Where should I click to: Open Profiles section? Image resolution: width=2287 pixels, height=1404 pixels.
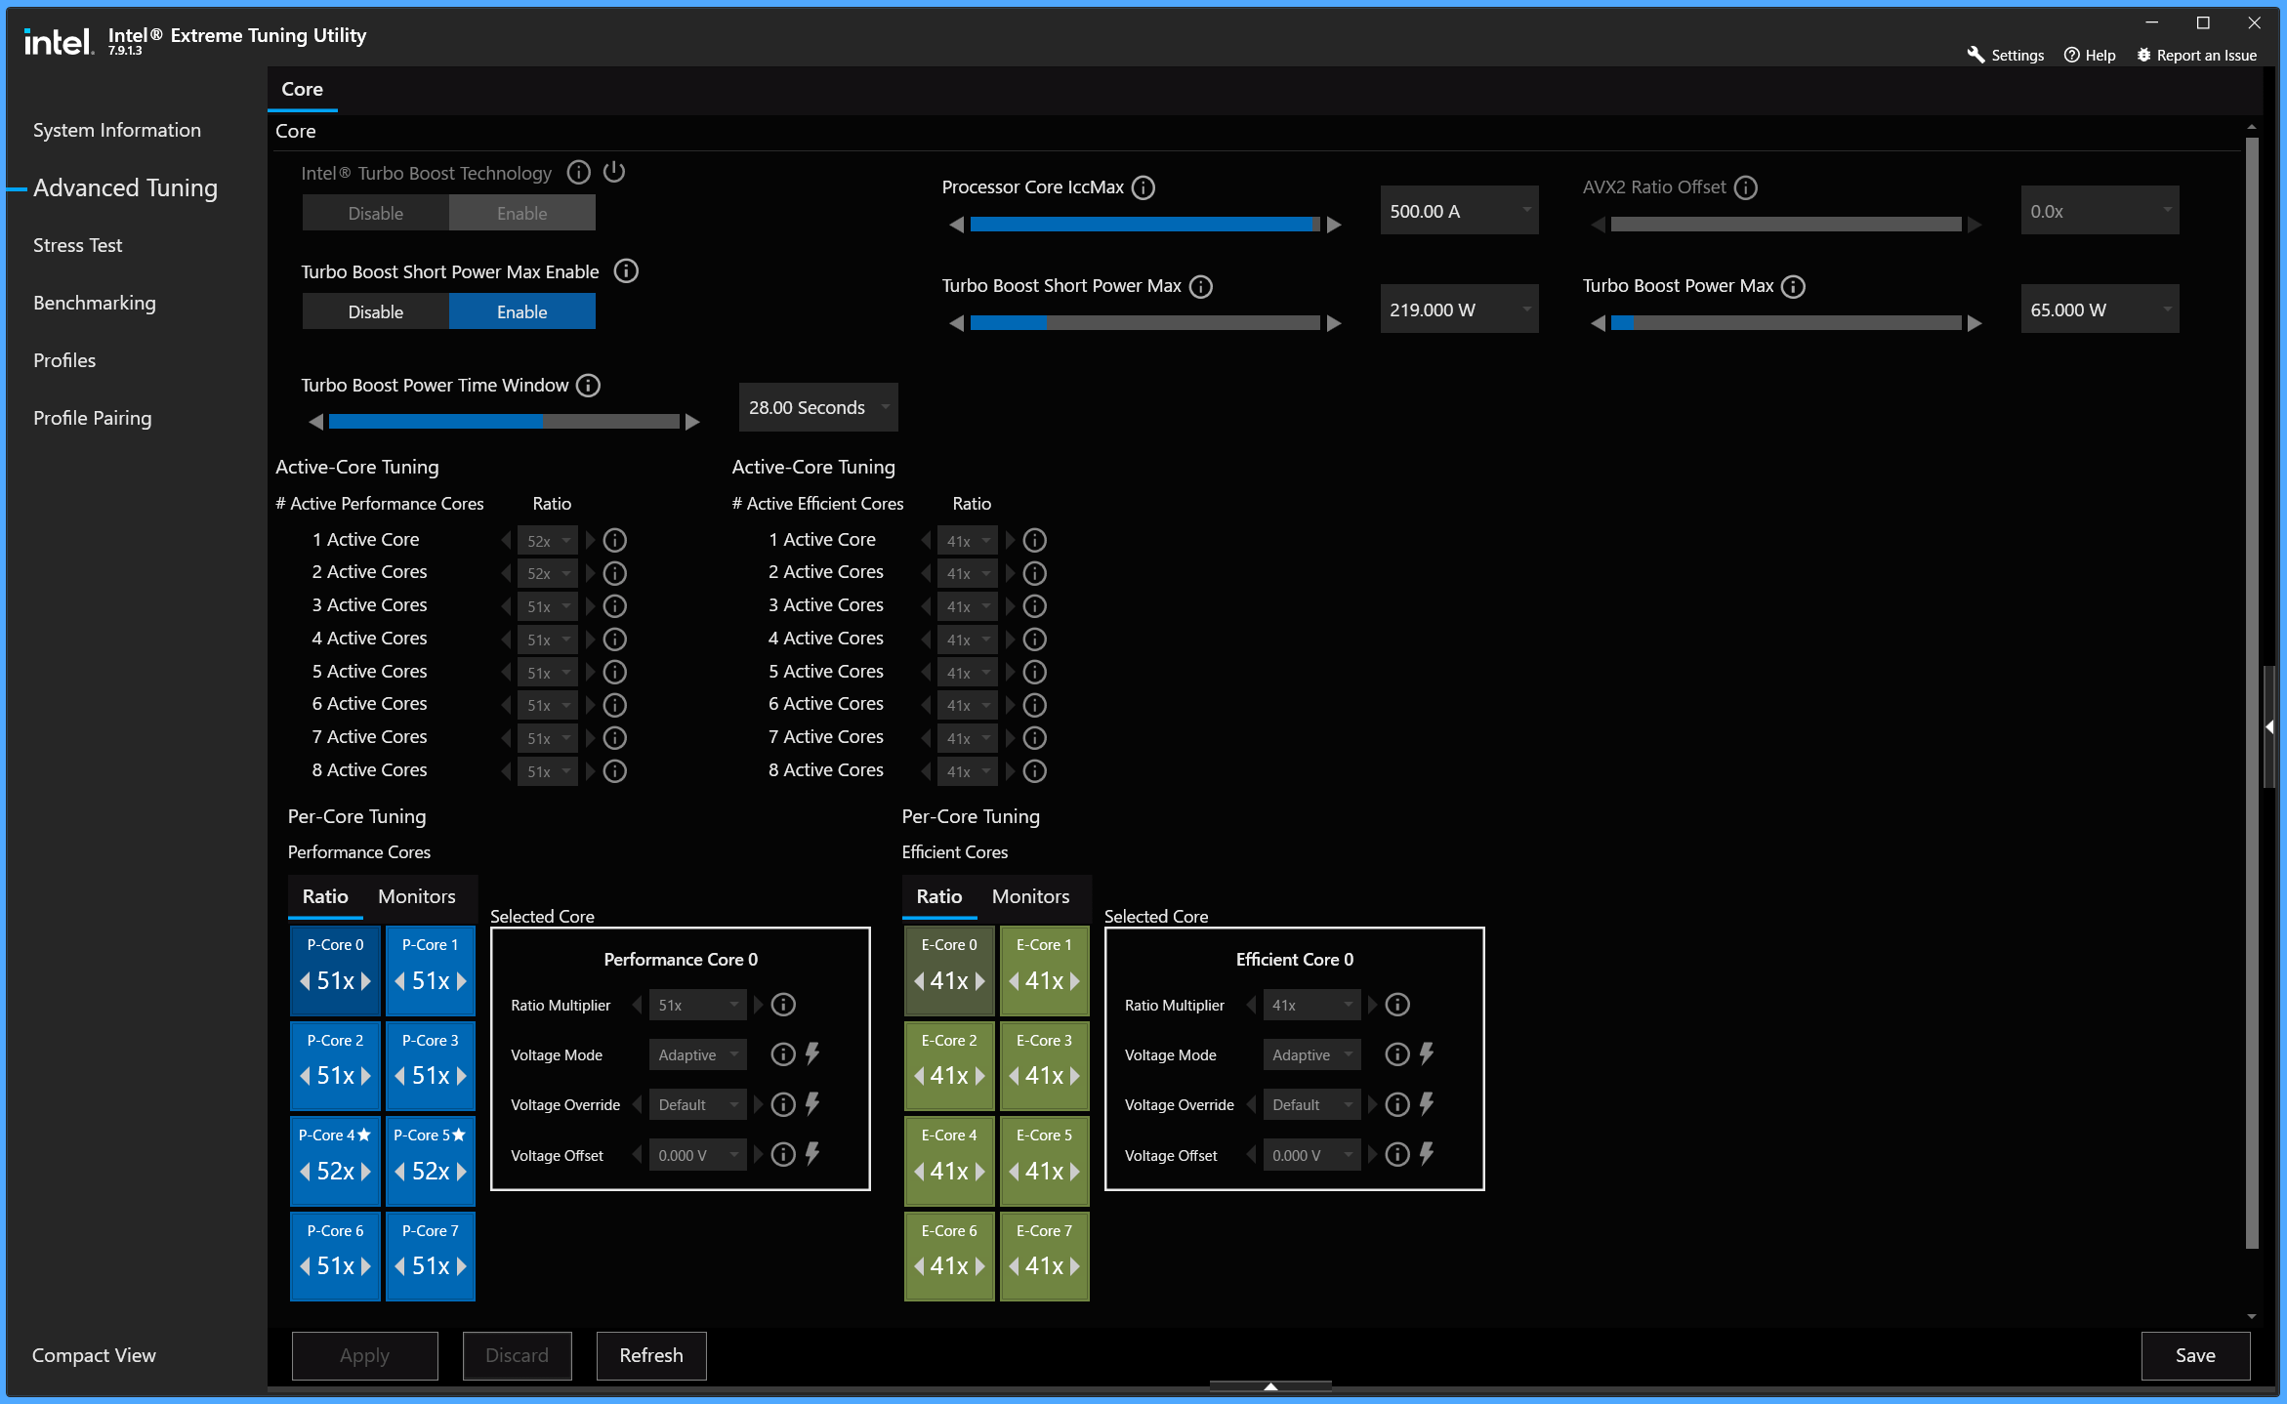click(64, 360)
